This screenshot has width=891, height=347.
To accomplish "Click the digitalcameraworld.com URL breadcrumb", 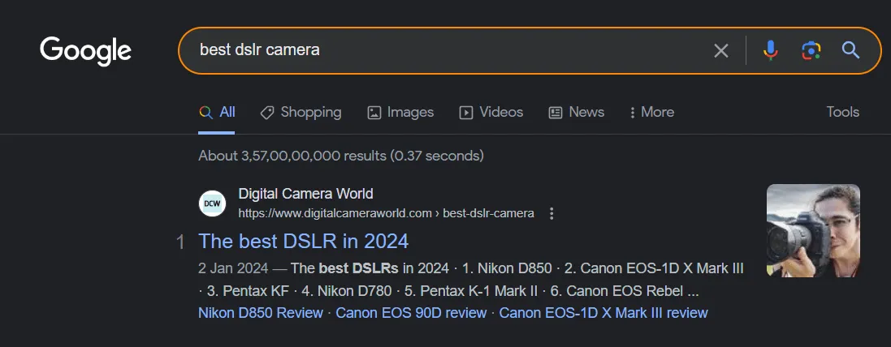I will coord(386,213).
